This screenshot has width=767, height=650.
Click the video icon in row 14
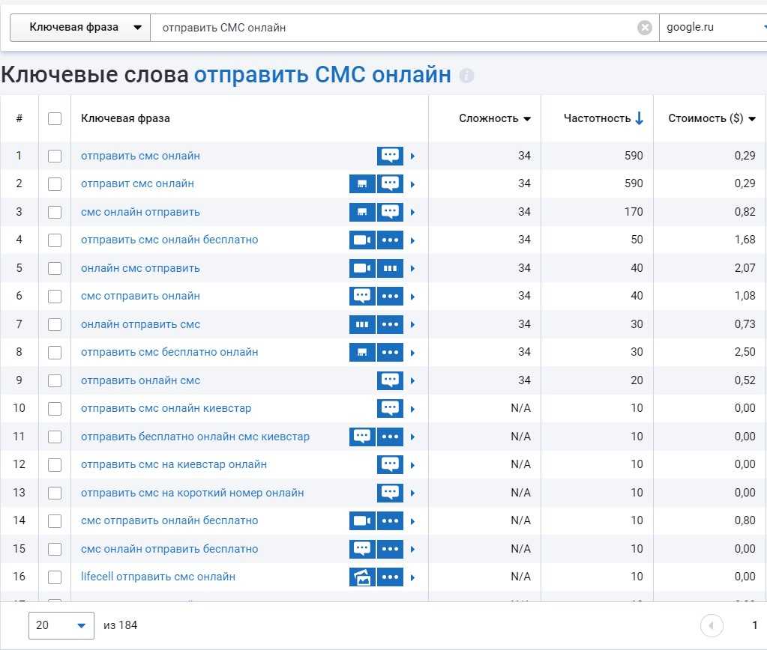(x=362, y=521)
